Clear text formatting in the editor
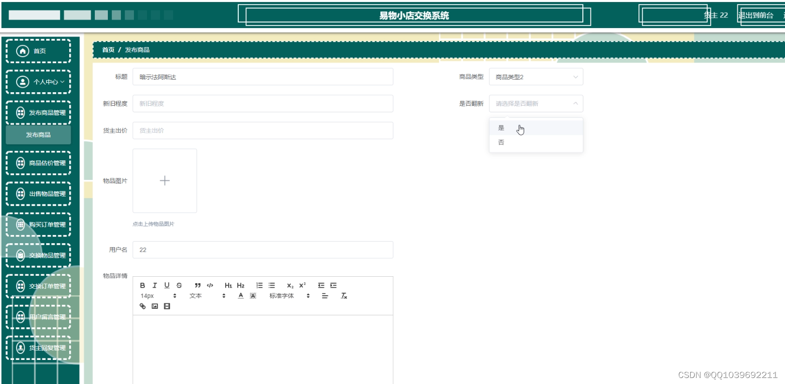Screen dimensions: 785x384 coord(344,296)
